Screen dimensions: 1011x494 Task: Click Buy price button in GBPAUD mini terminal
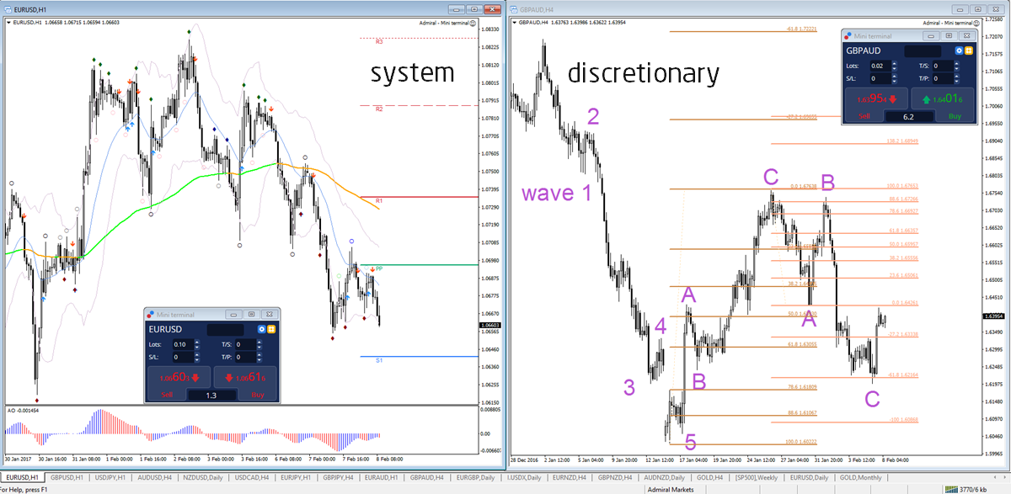(x=943, y=99)
